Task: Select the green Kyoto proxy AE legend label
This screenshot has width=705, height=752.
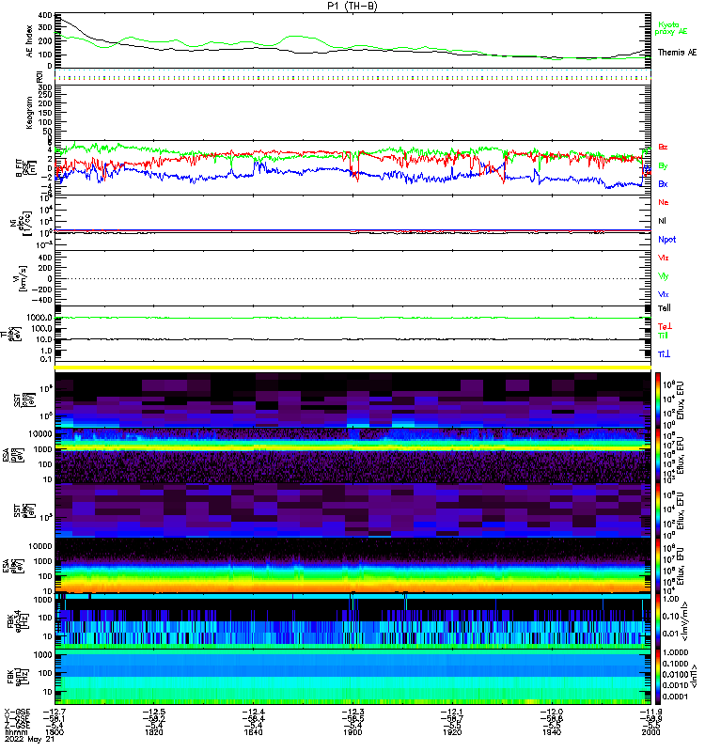Action: (x=671, y=28)
